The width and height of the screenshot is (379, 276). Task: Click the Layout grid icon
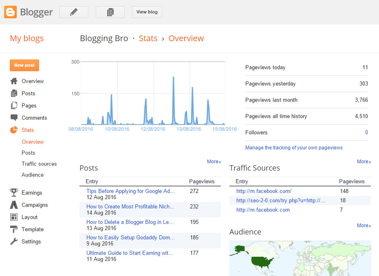coord(14,217)
